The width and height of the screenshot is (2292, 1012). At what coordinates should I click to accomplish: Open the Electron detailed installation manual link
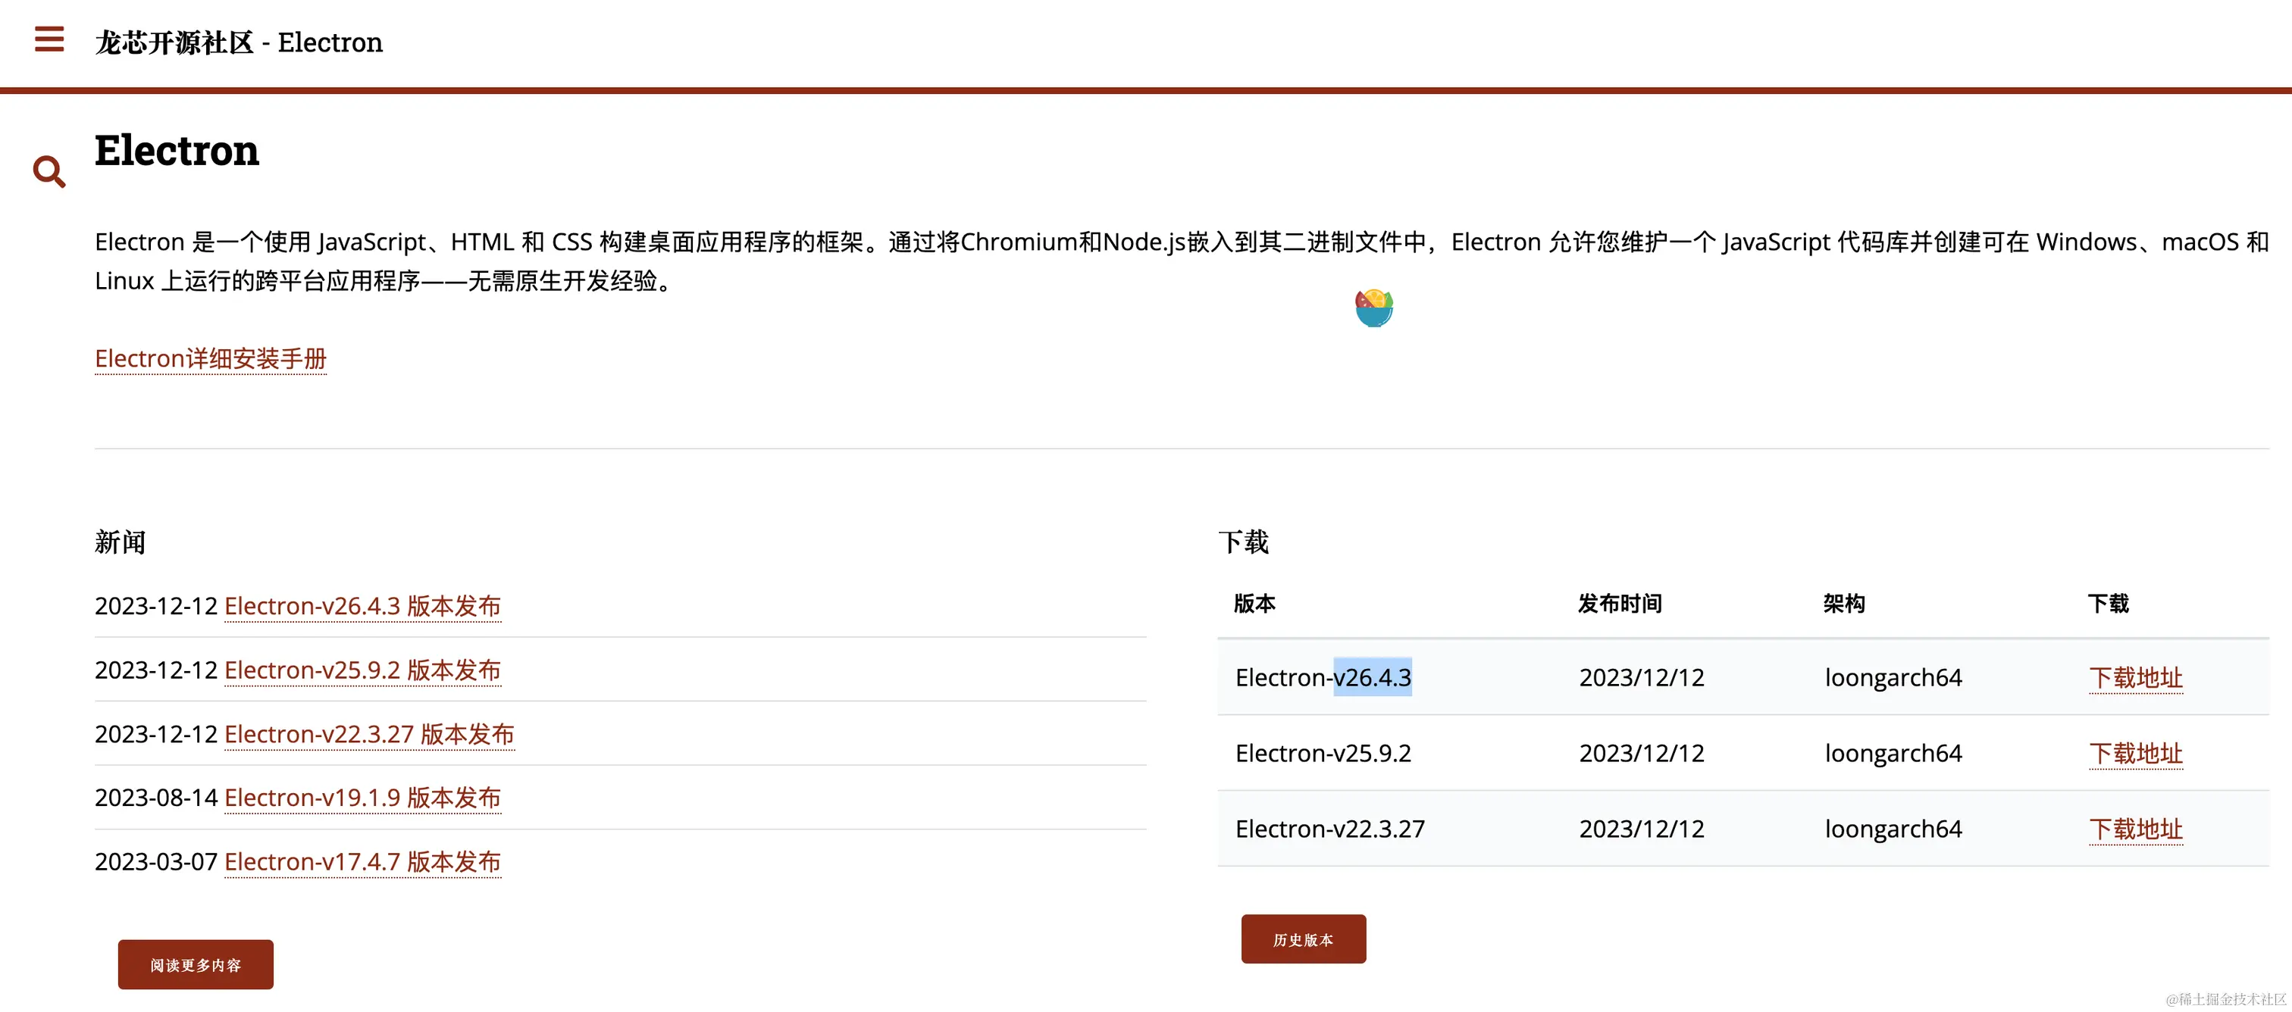tap(211, 358)
